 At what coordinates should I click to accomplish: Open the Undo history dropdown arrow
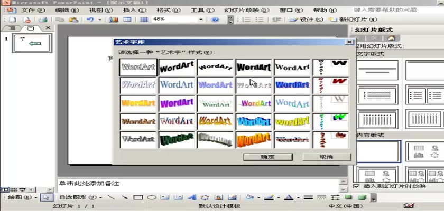(100, 20)
